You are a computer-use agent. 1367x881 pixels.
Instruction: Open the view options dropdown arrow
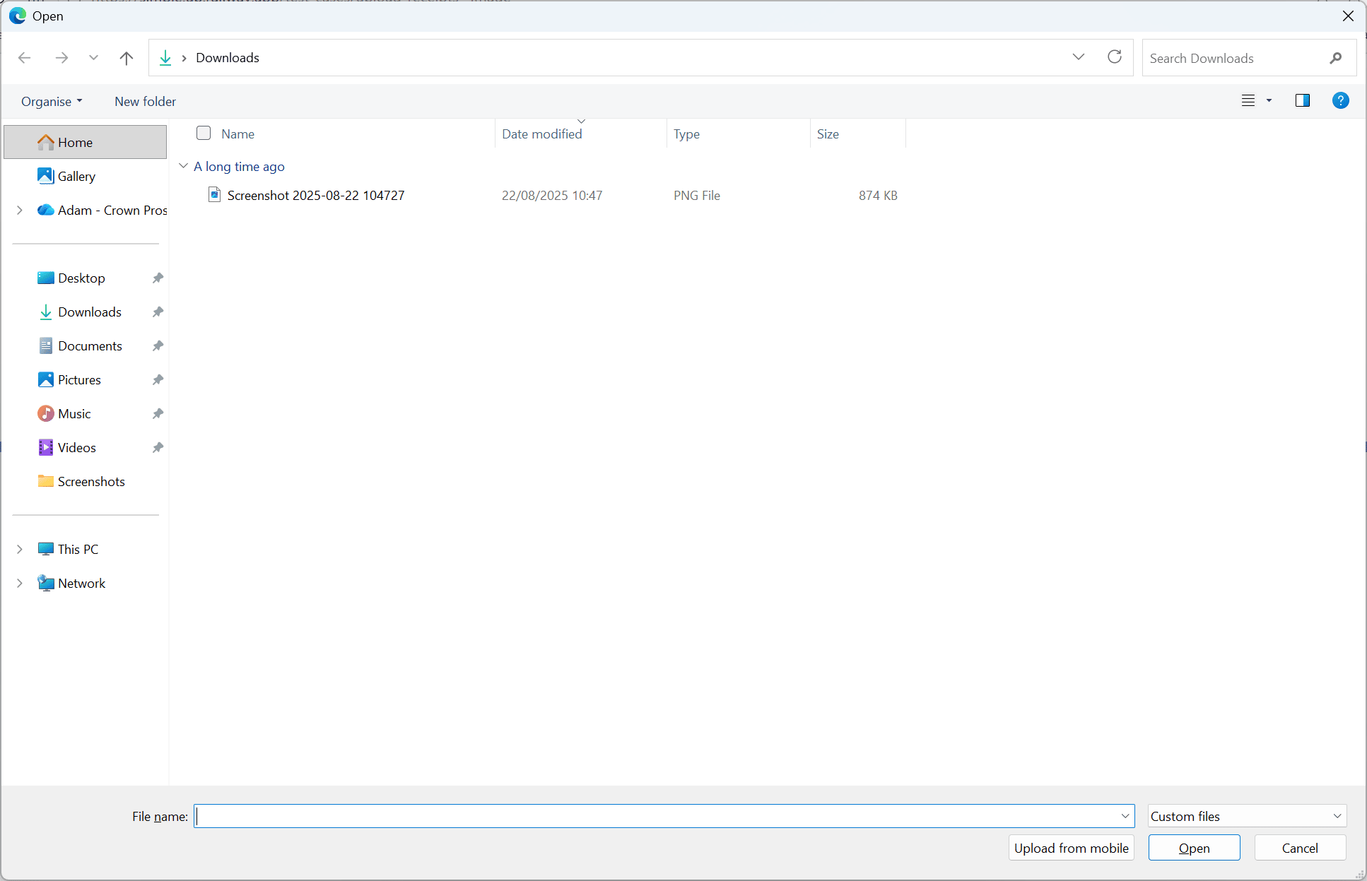click(x=1269, y=101)
